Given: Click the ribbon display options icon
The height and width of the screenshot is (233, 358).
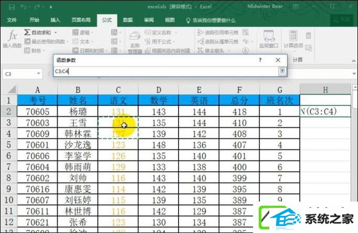Looking at the screenshot, I should (x=296, y=7).
